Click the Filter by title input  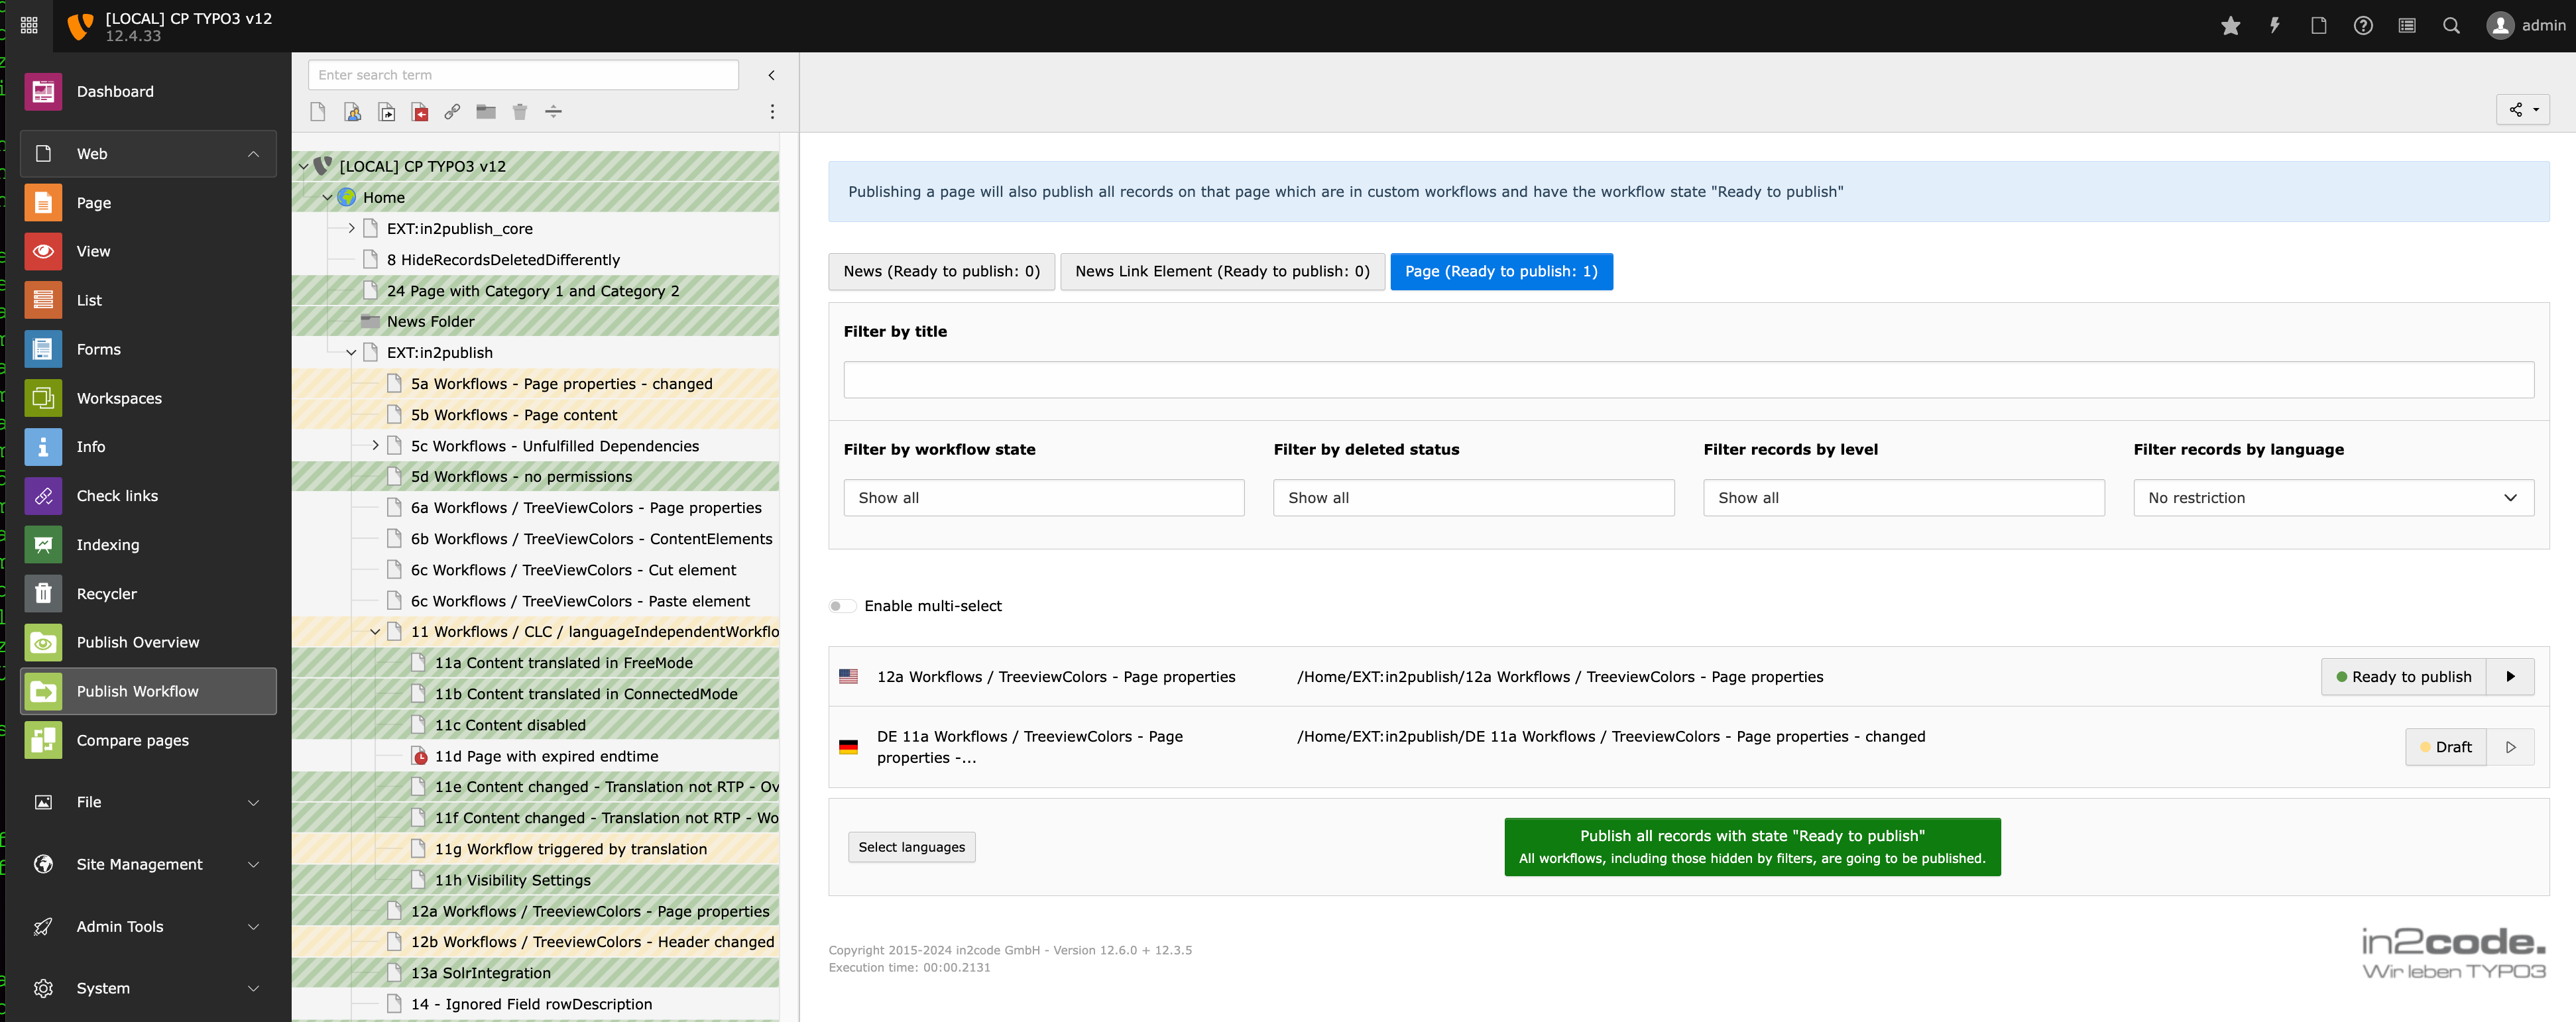point(1688,380)
